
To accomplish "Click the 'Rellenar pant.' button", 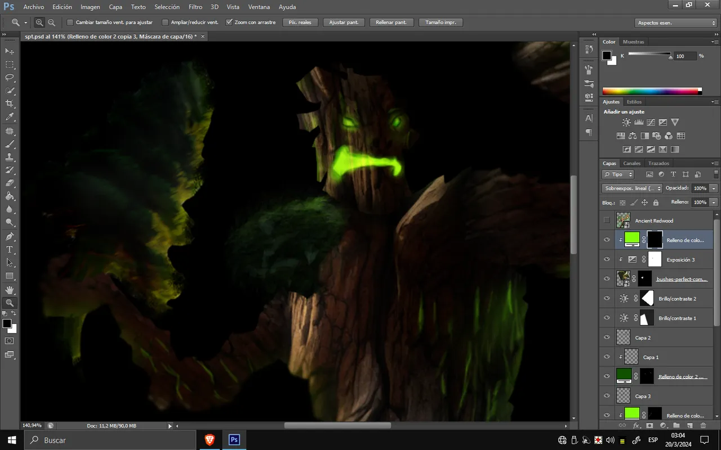I will pos(391,22).
